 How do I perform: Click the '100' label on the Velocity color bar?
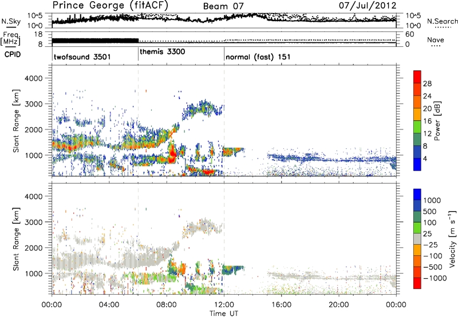(x=429, y=223)
